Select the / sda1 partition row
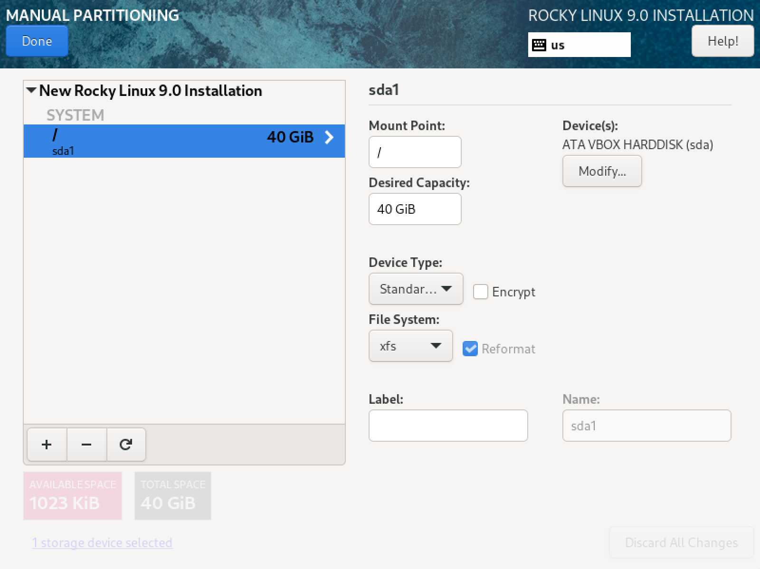760x569 pixels. coord(184,141)
